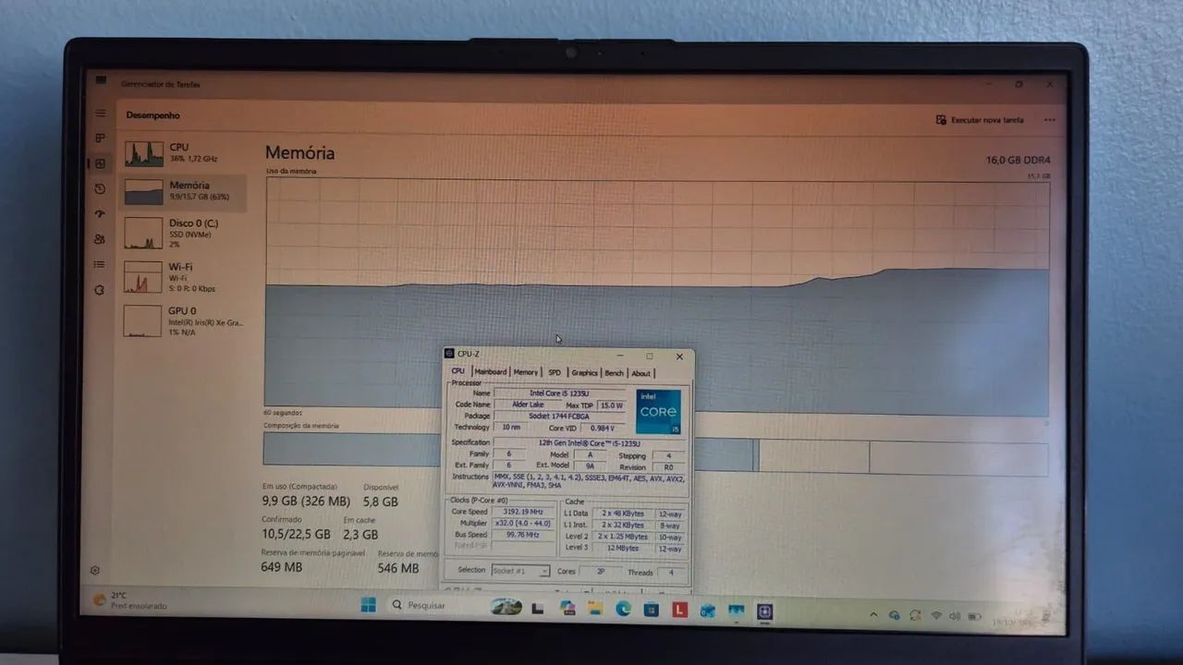Click Bus Speed value 99.76 MHz
Image resolution: width=1183 pixels, height=665 pixels.
click(522, 535)
